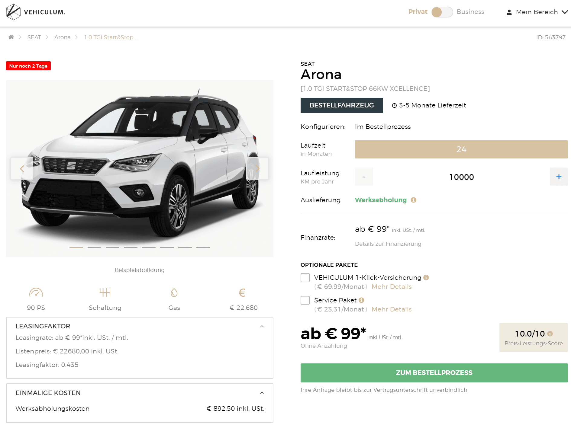The image size is (571, 428).
Task: Click ZUM BESTELLPROZESS button
Action: coord(434,373)
